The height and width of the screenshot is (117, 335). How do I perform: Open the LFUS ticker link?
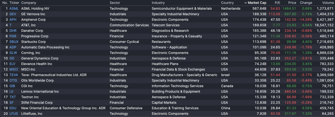click(x=14, y=114)
